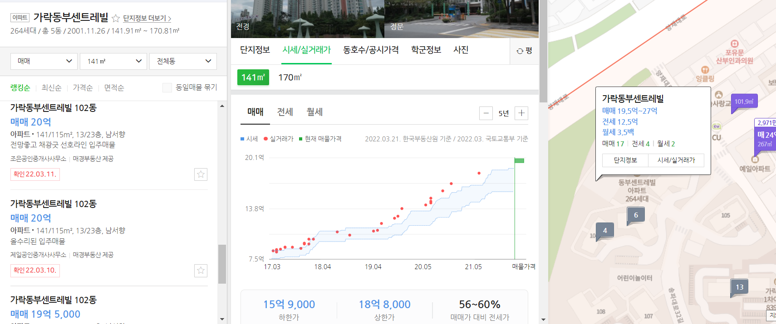This screenshot has height=324, width=776.
Task: Select the 시세/실거래가 tab
Action: pyautogui.click(x=307, y=50)
